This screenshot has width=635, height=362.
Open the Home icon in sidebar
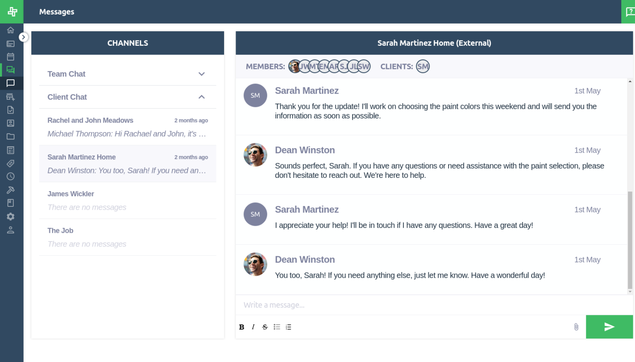(11, 30)
